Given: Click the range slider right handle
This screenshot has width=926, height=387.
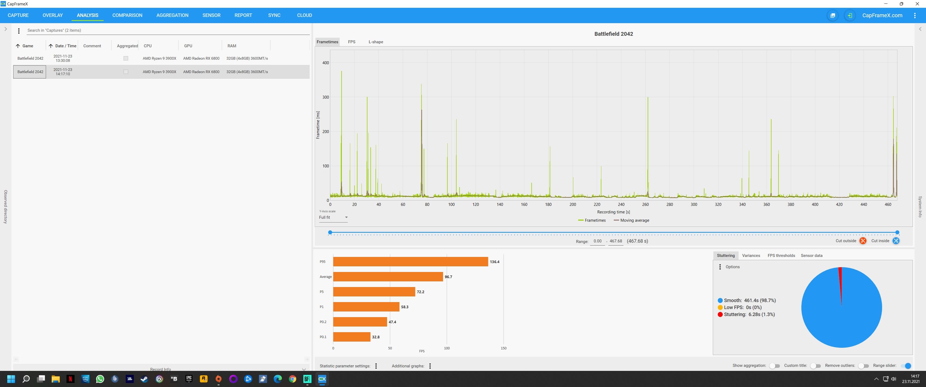Looking at the screenshot, I should coord(897,233).
